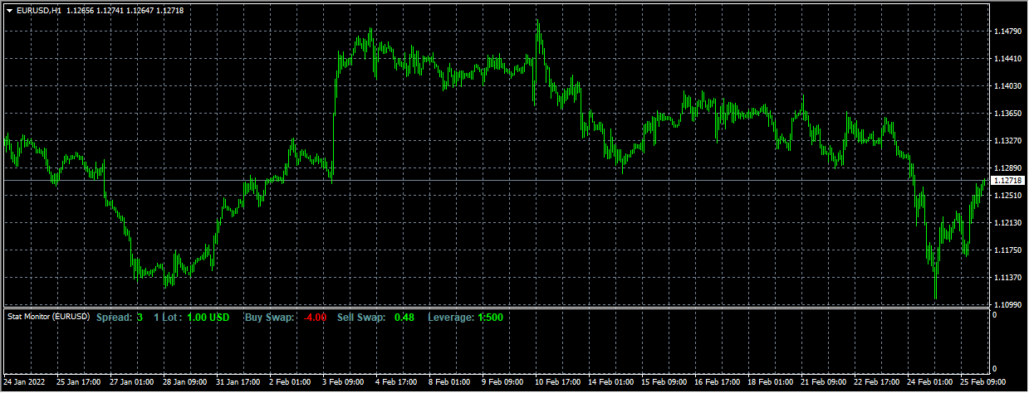Click price axis level 1.13650
The height and width of the screenshot is (393, 1029).
(x=1007, y=114)
